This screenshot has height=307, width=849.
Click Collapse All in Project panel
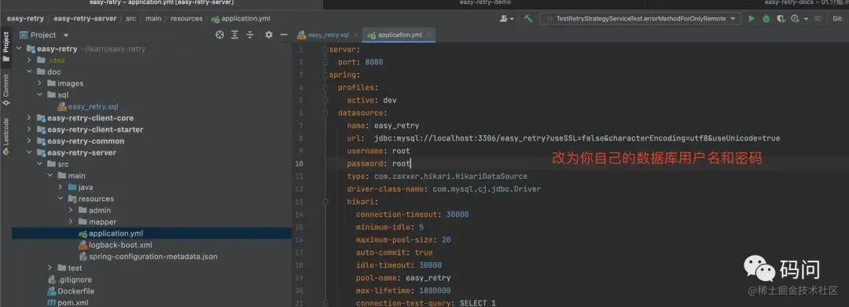250,35
